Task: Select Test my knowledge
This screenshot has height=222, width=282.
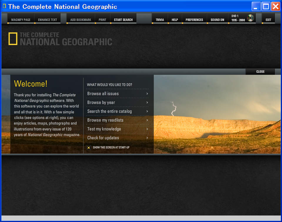Action: tap(118, 129)
